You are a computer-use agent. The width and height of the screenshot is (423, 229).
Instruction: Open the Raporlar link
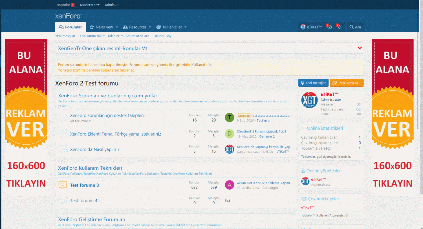(63, 5)
